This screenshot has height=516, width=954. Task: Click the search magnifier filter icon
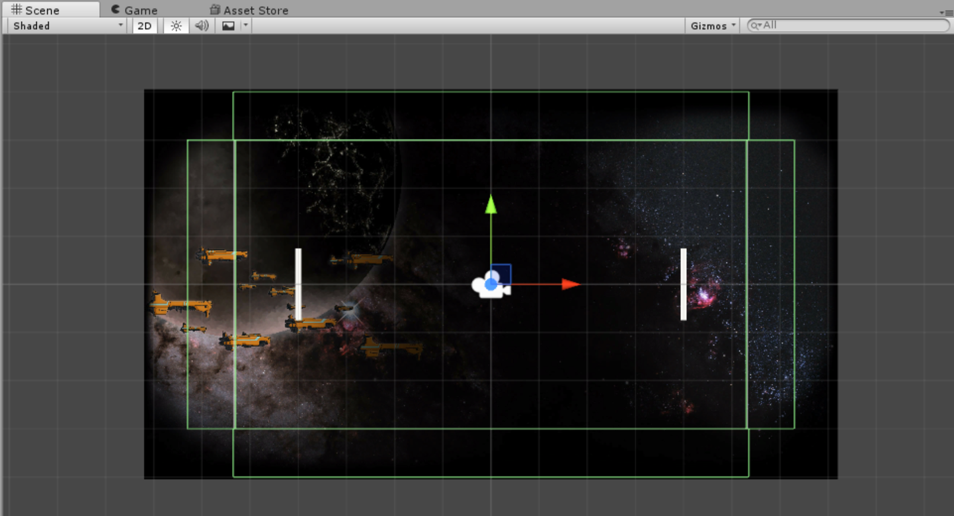[756, 26]
